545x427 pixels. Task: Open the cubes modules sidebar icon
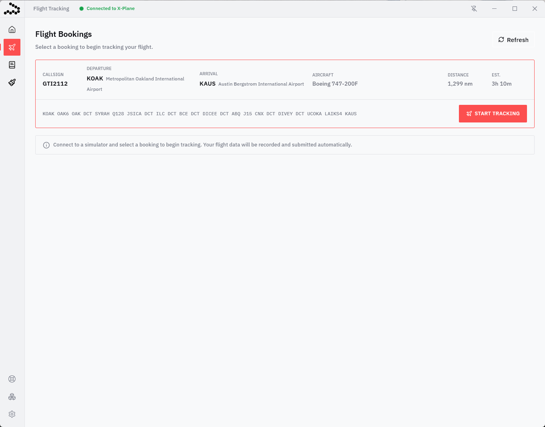point(12,397)
